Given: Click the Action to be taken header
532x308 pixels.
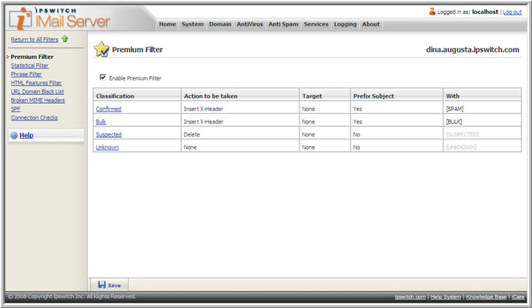Looking at the screenshot, I should 210,96.
